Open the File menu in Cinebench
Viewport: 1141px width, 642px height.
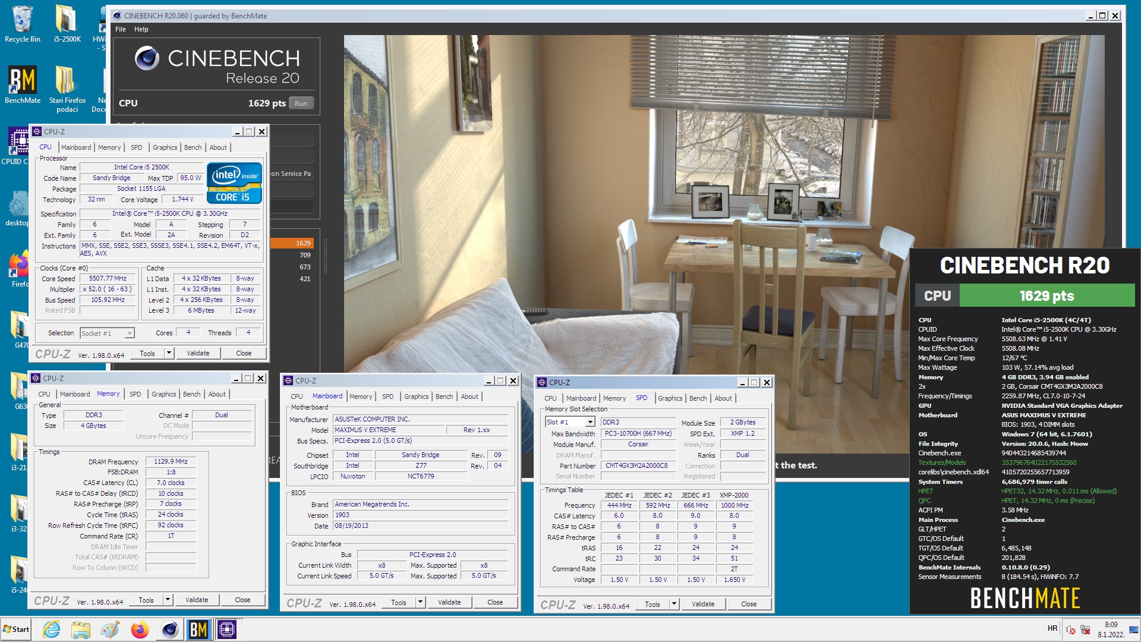(121, 29)
